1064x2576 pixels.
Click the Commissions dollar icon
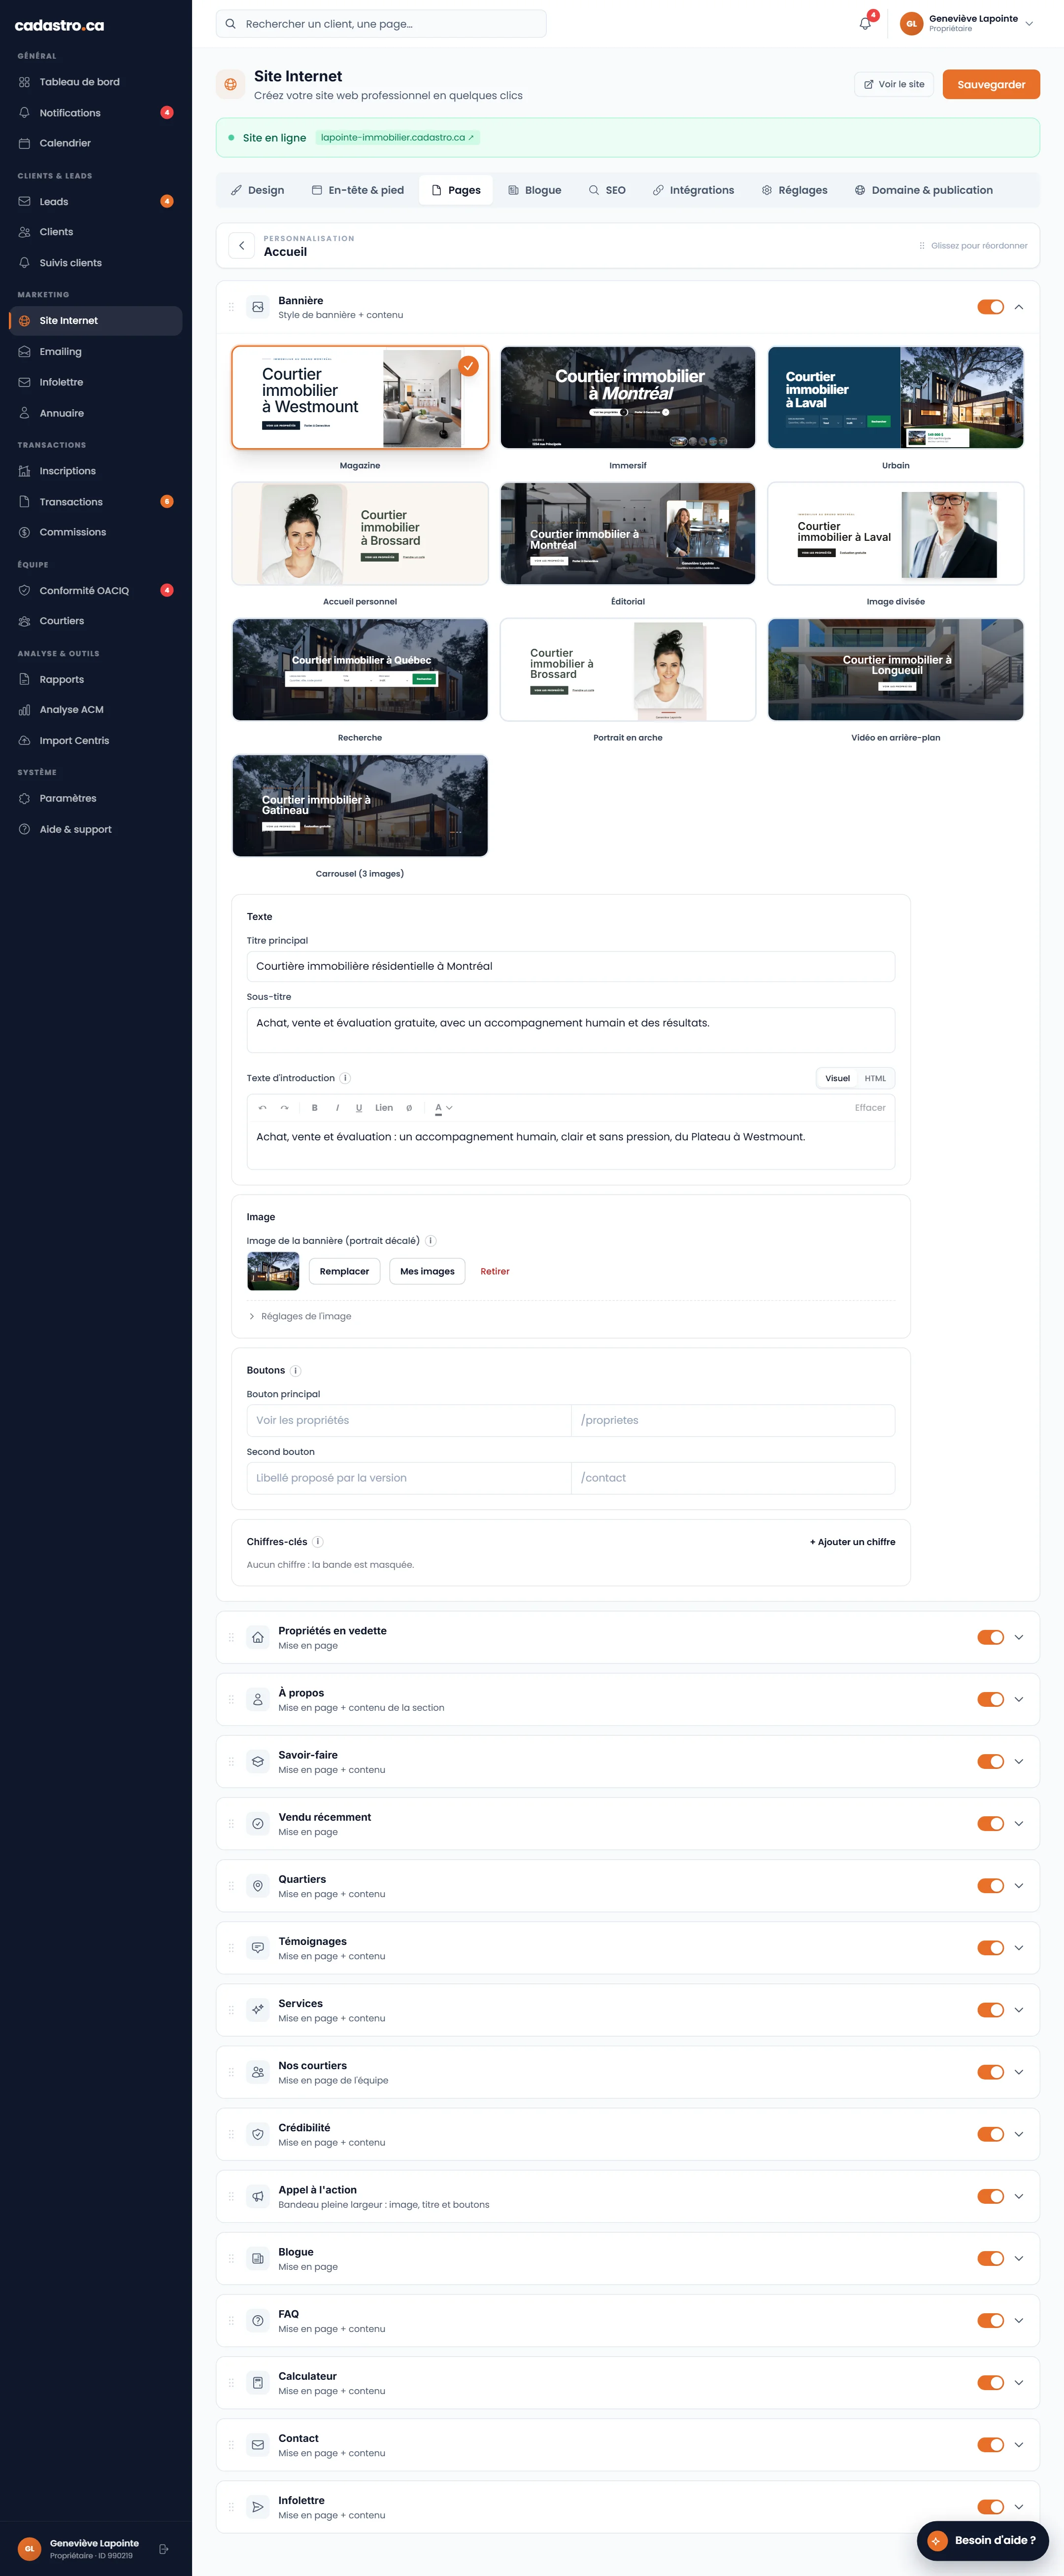point(24,532)
